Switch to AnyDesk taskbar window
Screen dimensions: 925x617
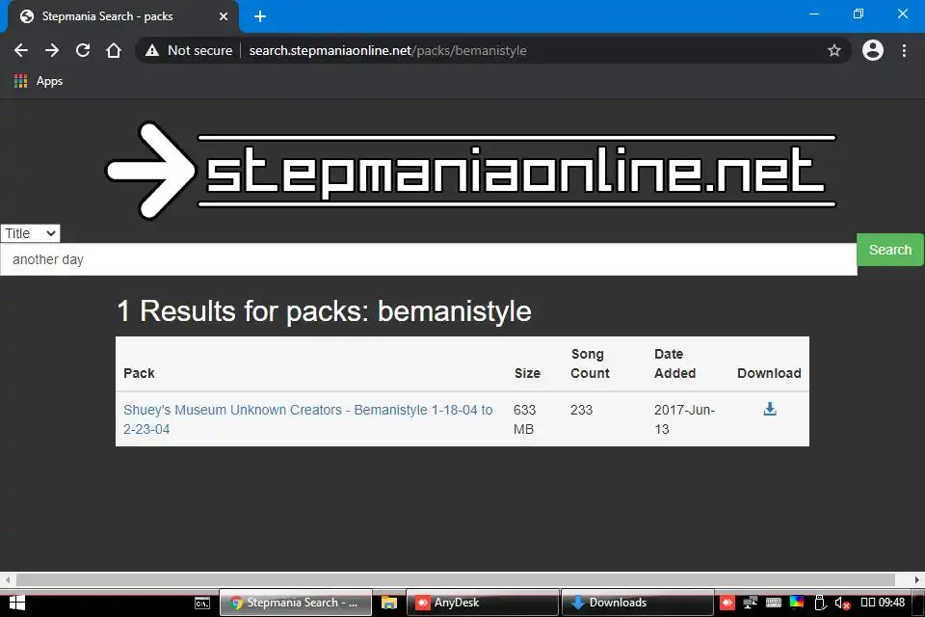click(482, 603)
